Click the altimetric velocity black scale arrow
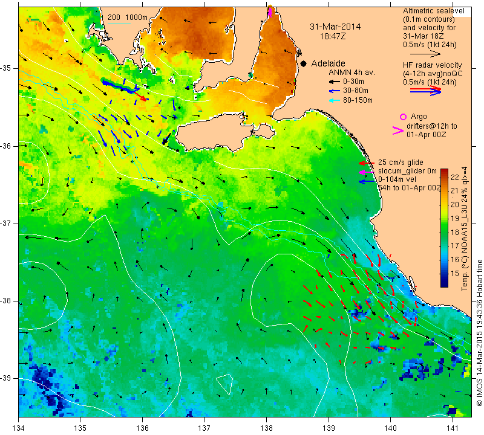The image size is (484, 435). [426, 54]
